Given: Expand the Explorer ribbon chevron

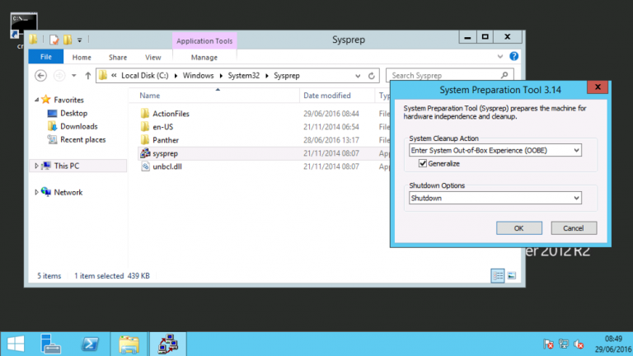Looking at the screenshot, I should tap(500, 57).
